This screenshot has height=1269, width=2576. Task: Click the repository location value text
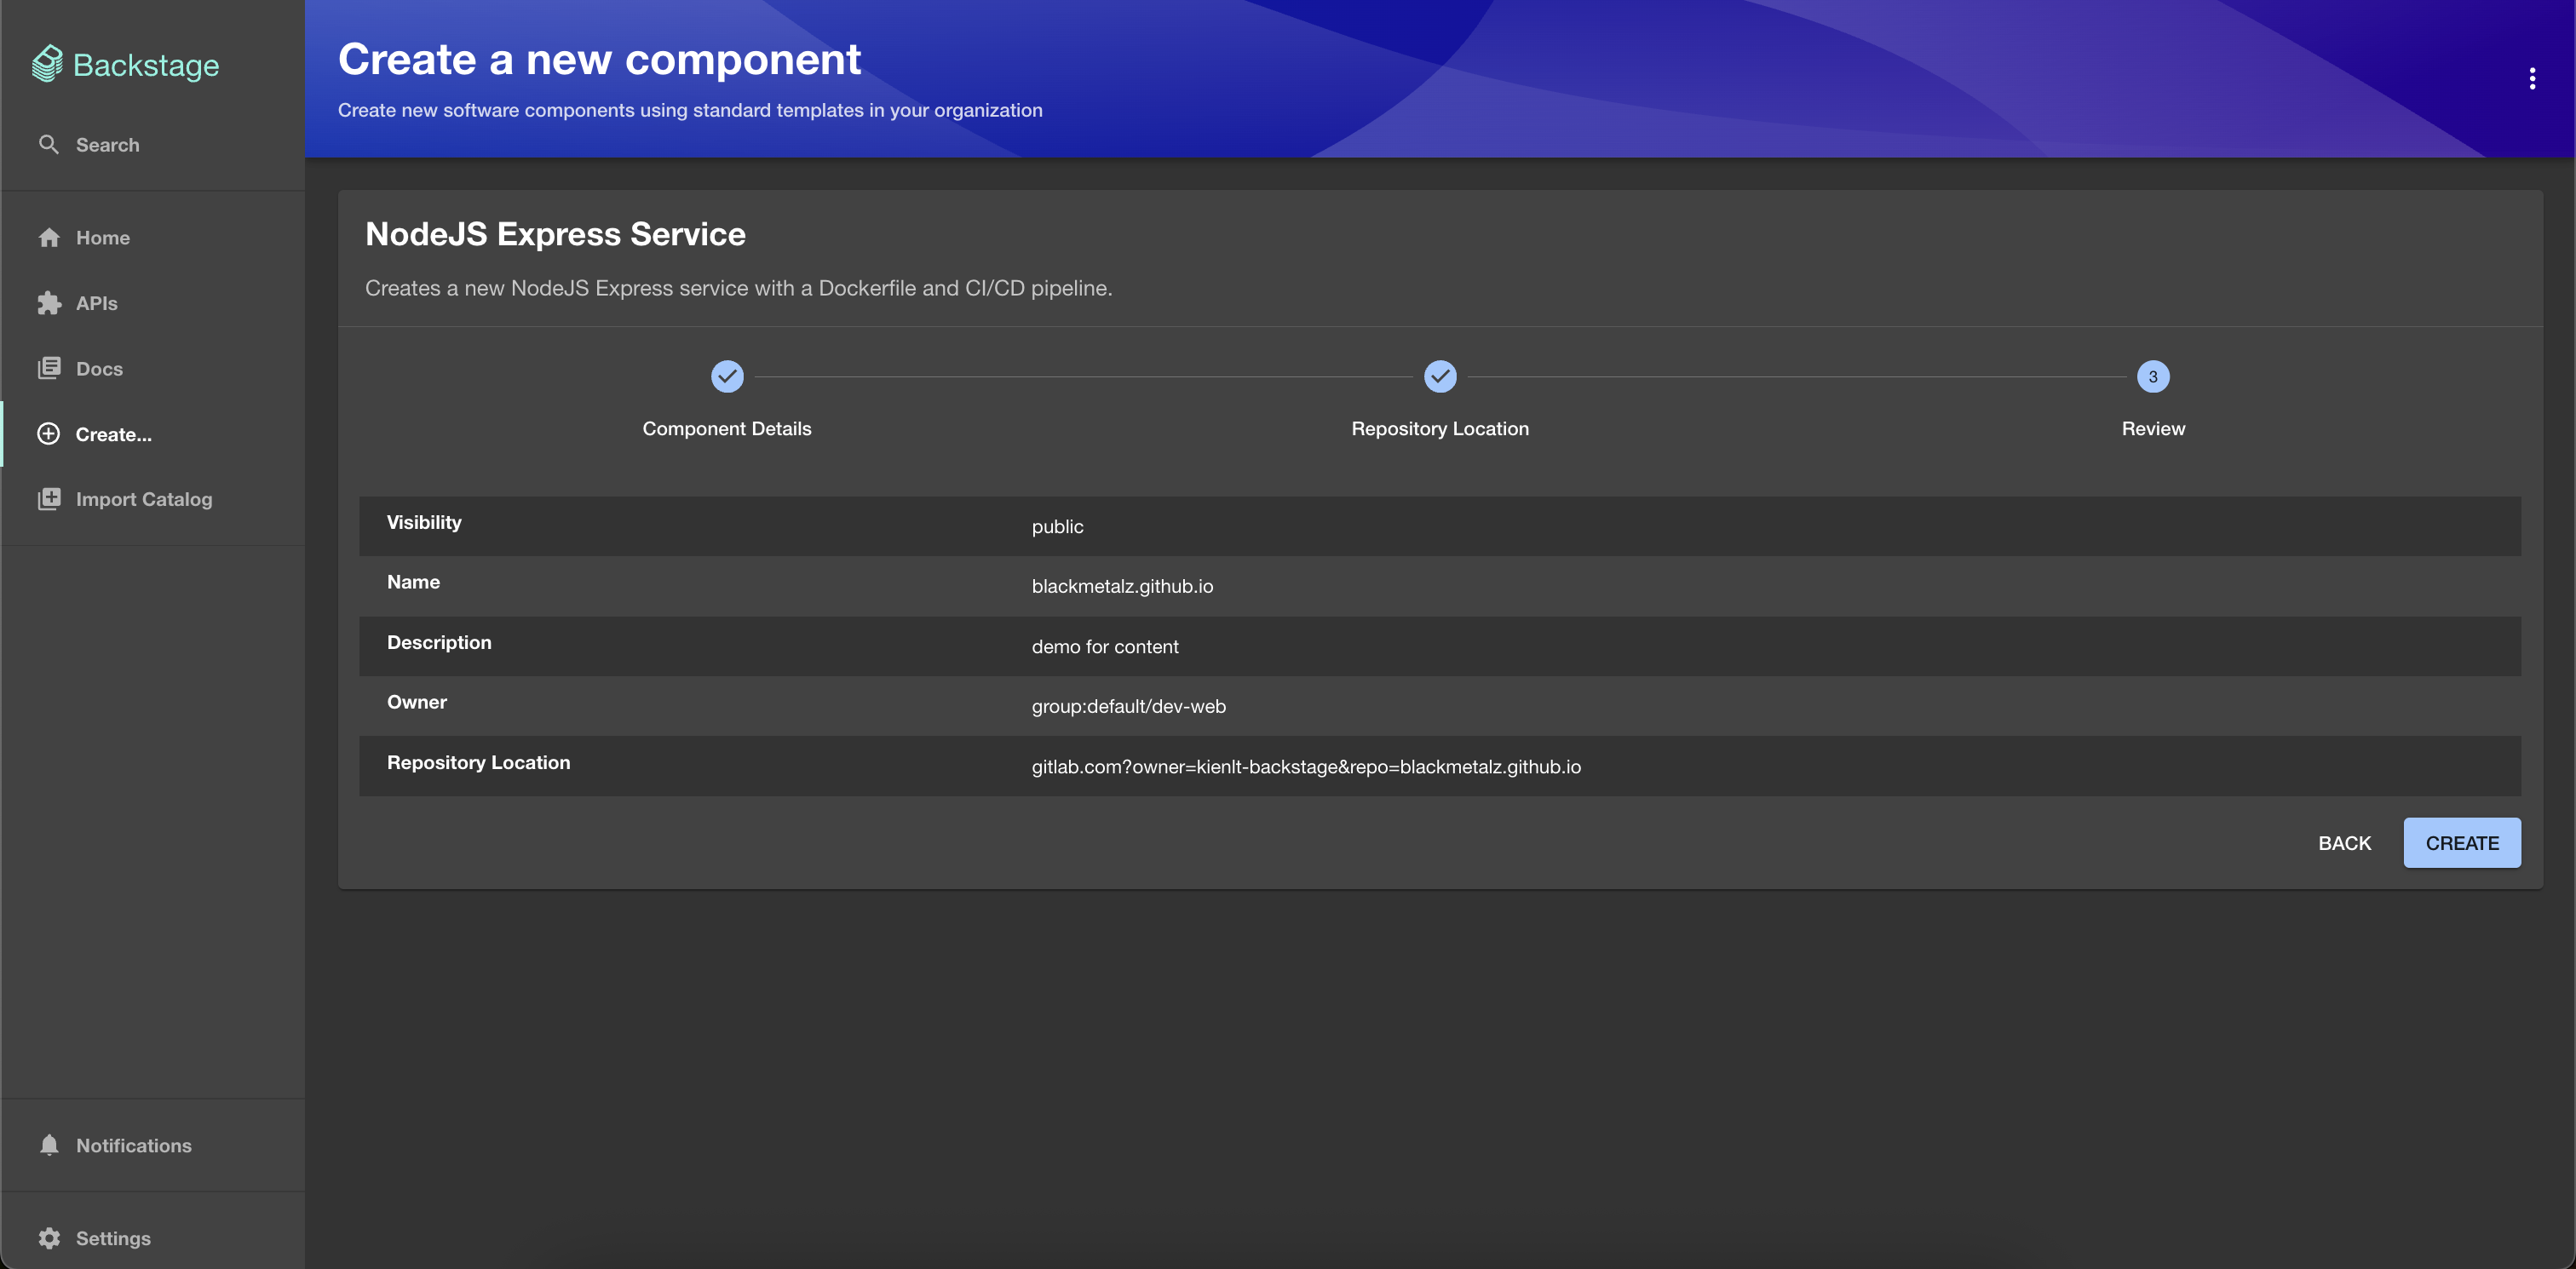1306,767
